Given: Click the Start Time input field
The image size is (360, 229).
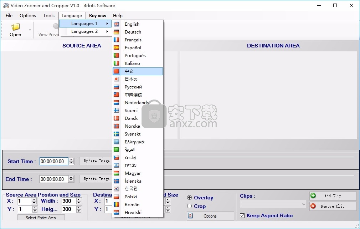Looking at the screenshot, I should [x=54, y=161].
